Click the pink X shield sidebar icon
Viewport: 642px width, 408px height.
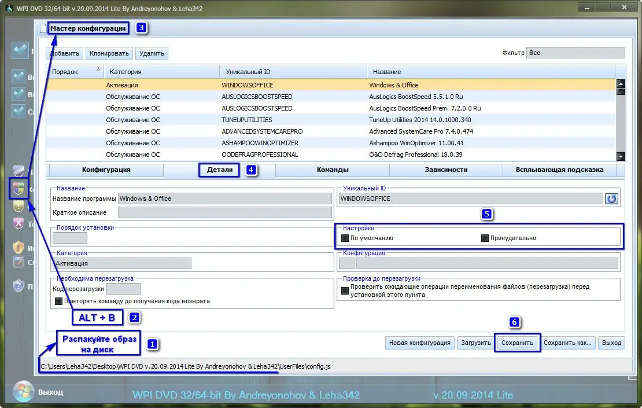pos(19,223)
